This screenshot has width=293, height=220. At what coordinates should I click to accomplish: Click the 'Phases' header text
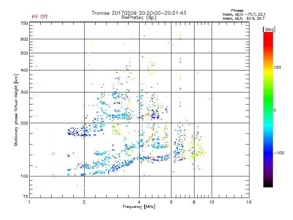(237, 11)
